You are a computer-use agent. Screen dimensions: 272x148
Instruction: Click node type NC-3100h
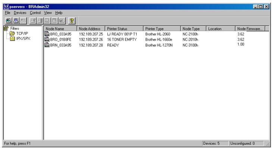190,45
